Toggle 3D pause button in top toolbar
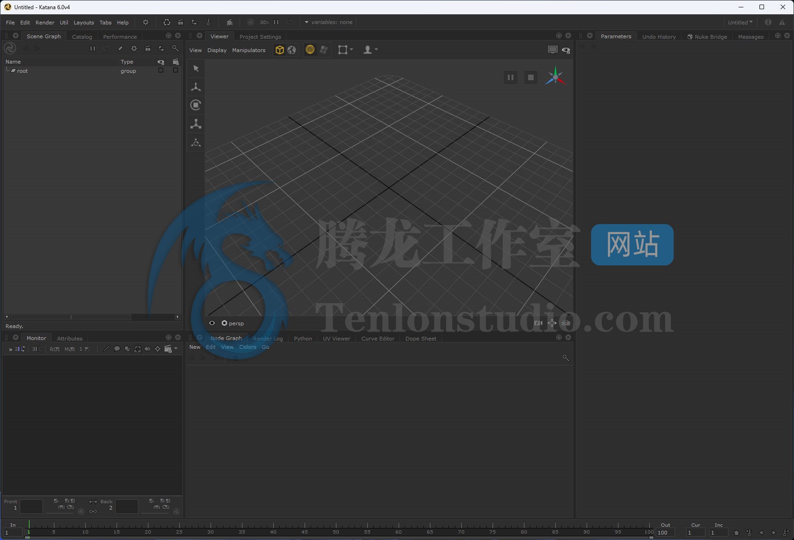 point(276,22)
